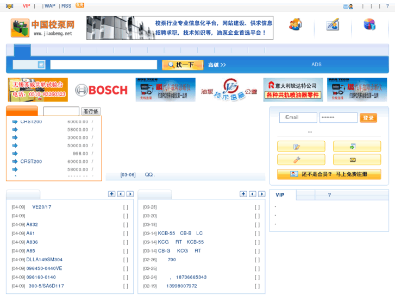This screenshot has width=395, height=296.
Task: Select the tab above left listing
Action: tap(23, 194)
